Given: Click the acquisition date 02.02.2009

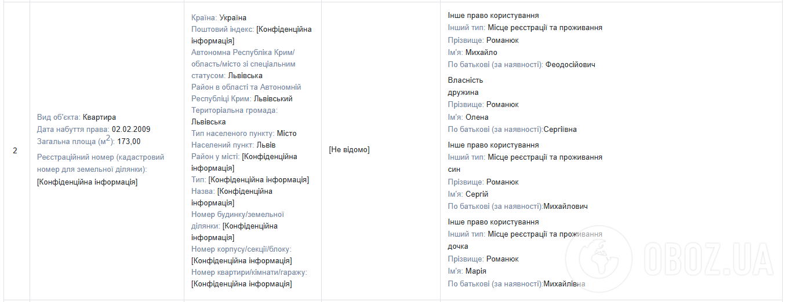Looking at the screenshot, I should pos(131,129).
